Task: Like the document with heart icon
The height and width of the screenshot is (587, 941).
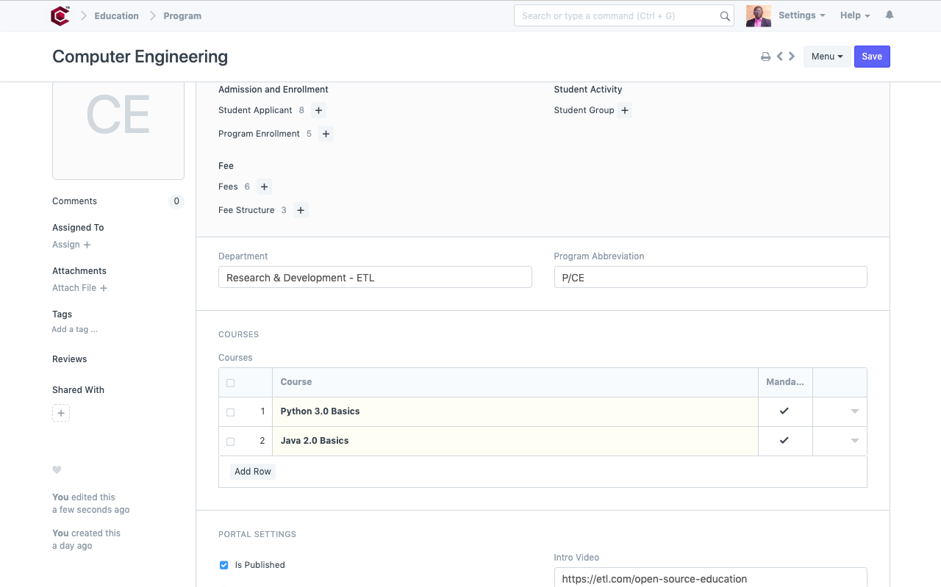Action: 57,470
